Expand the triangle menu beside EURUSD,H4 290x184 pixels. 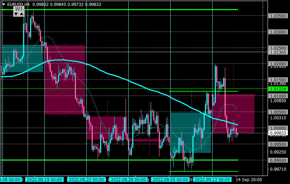(4, 5)
